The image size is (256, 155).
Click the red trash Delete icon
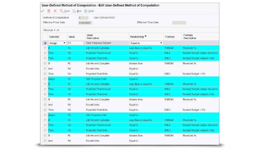[49, 11]
